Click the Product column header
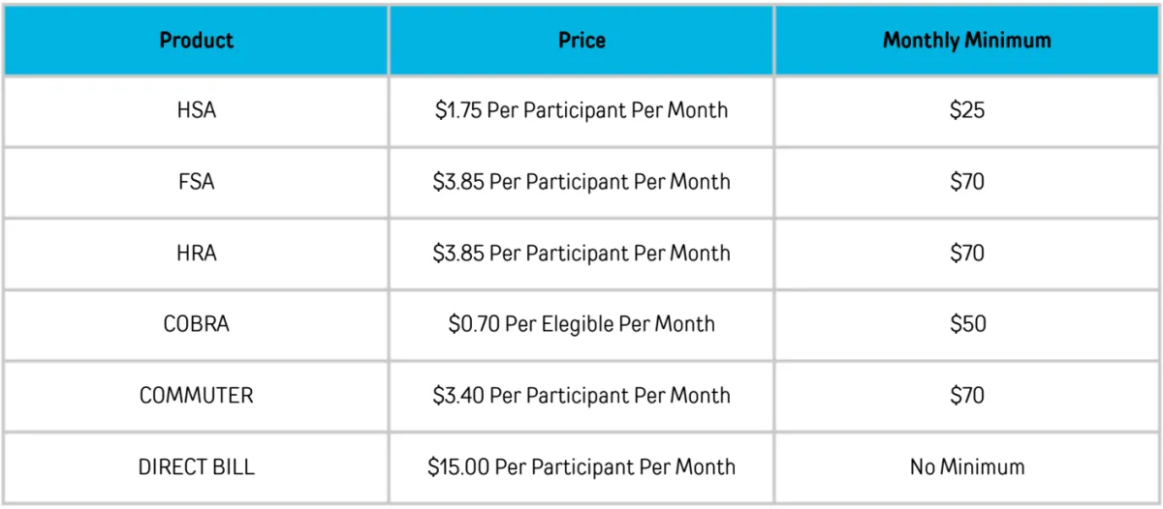Viewport: 1163px width, 509px height. 197,41
